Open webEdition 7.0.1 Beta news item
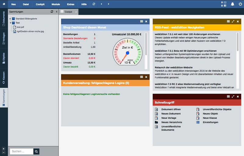 click(185, 51)
